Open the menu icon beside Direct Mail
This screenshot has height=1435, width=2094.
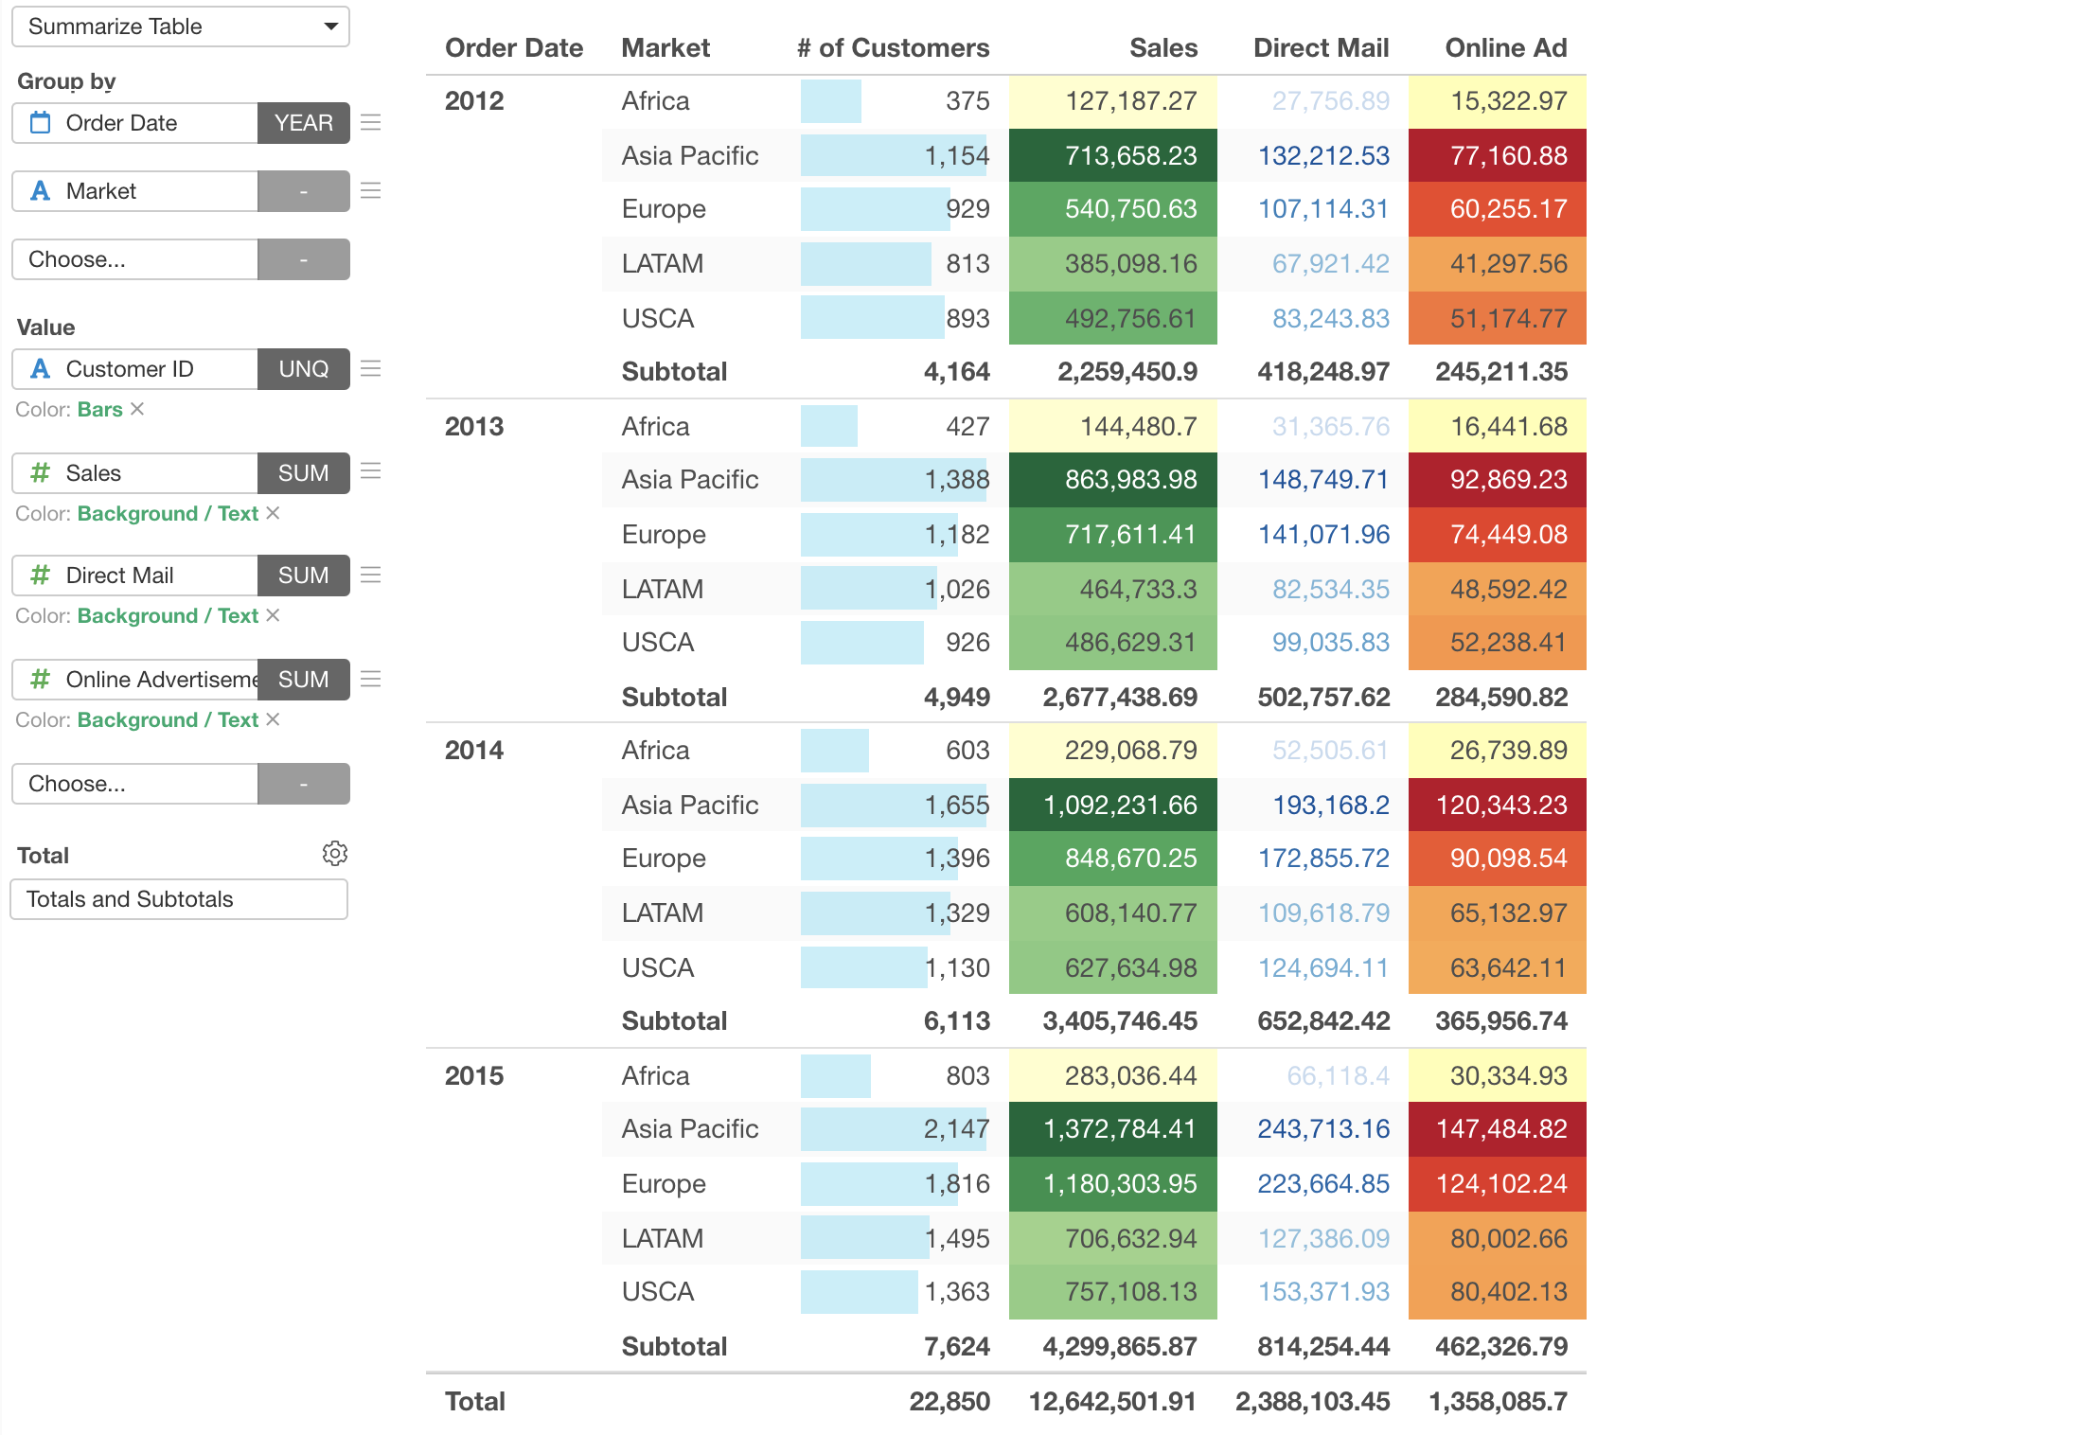pos(371,576)
